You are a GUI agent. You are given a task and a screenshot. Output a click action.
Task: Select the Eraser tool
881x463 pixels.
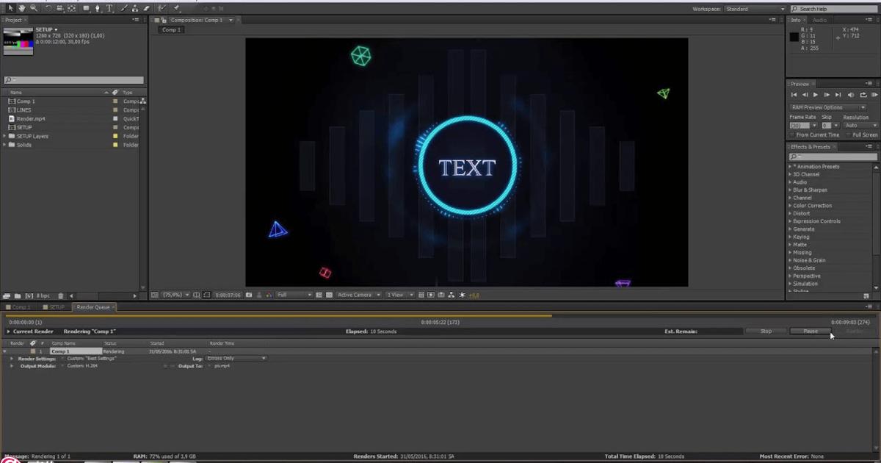pyautogui.click(x=145, y=8)
